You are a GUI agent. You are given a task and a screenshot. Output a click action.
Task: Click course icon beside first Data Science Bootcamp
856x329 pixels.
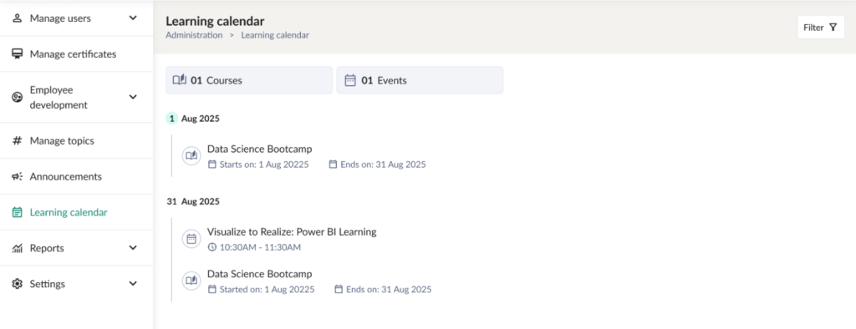point(191,155)
